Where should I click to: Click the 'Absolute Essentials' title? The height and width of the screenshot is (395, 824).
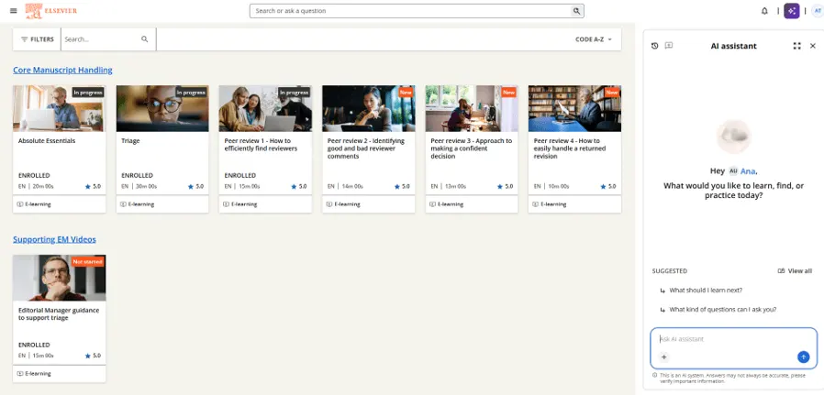tap(47, 140)
